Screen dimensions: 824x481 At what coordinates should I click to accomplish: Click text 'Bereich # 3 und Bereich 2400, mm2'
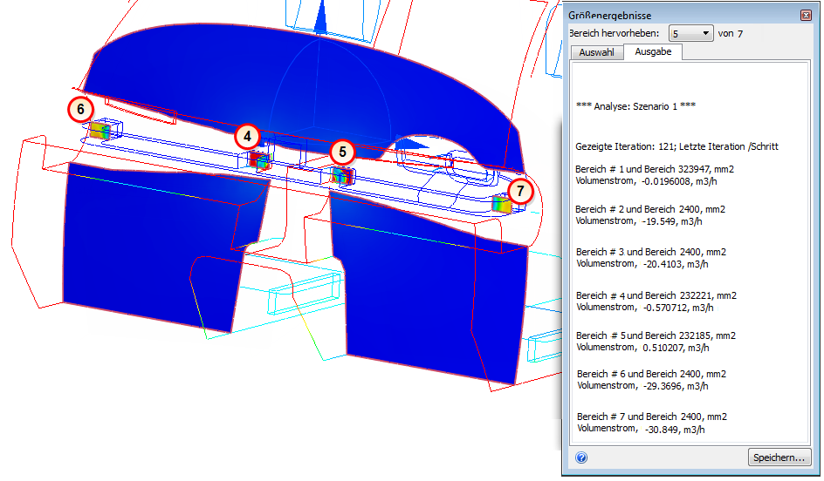tap(651, 253)
